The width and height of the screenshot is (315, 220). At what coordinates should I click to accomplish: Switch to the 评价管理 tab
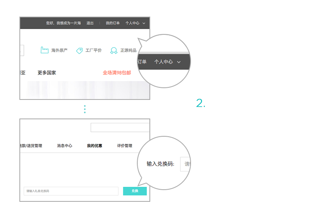click(x=125, y=146)
